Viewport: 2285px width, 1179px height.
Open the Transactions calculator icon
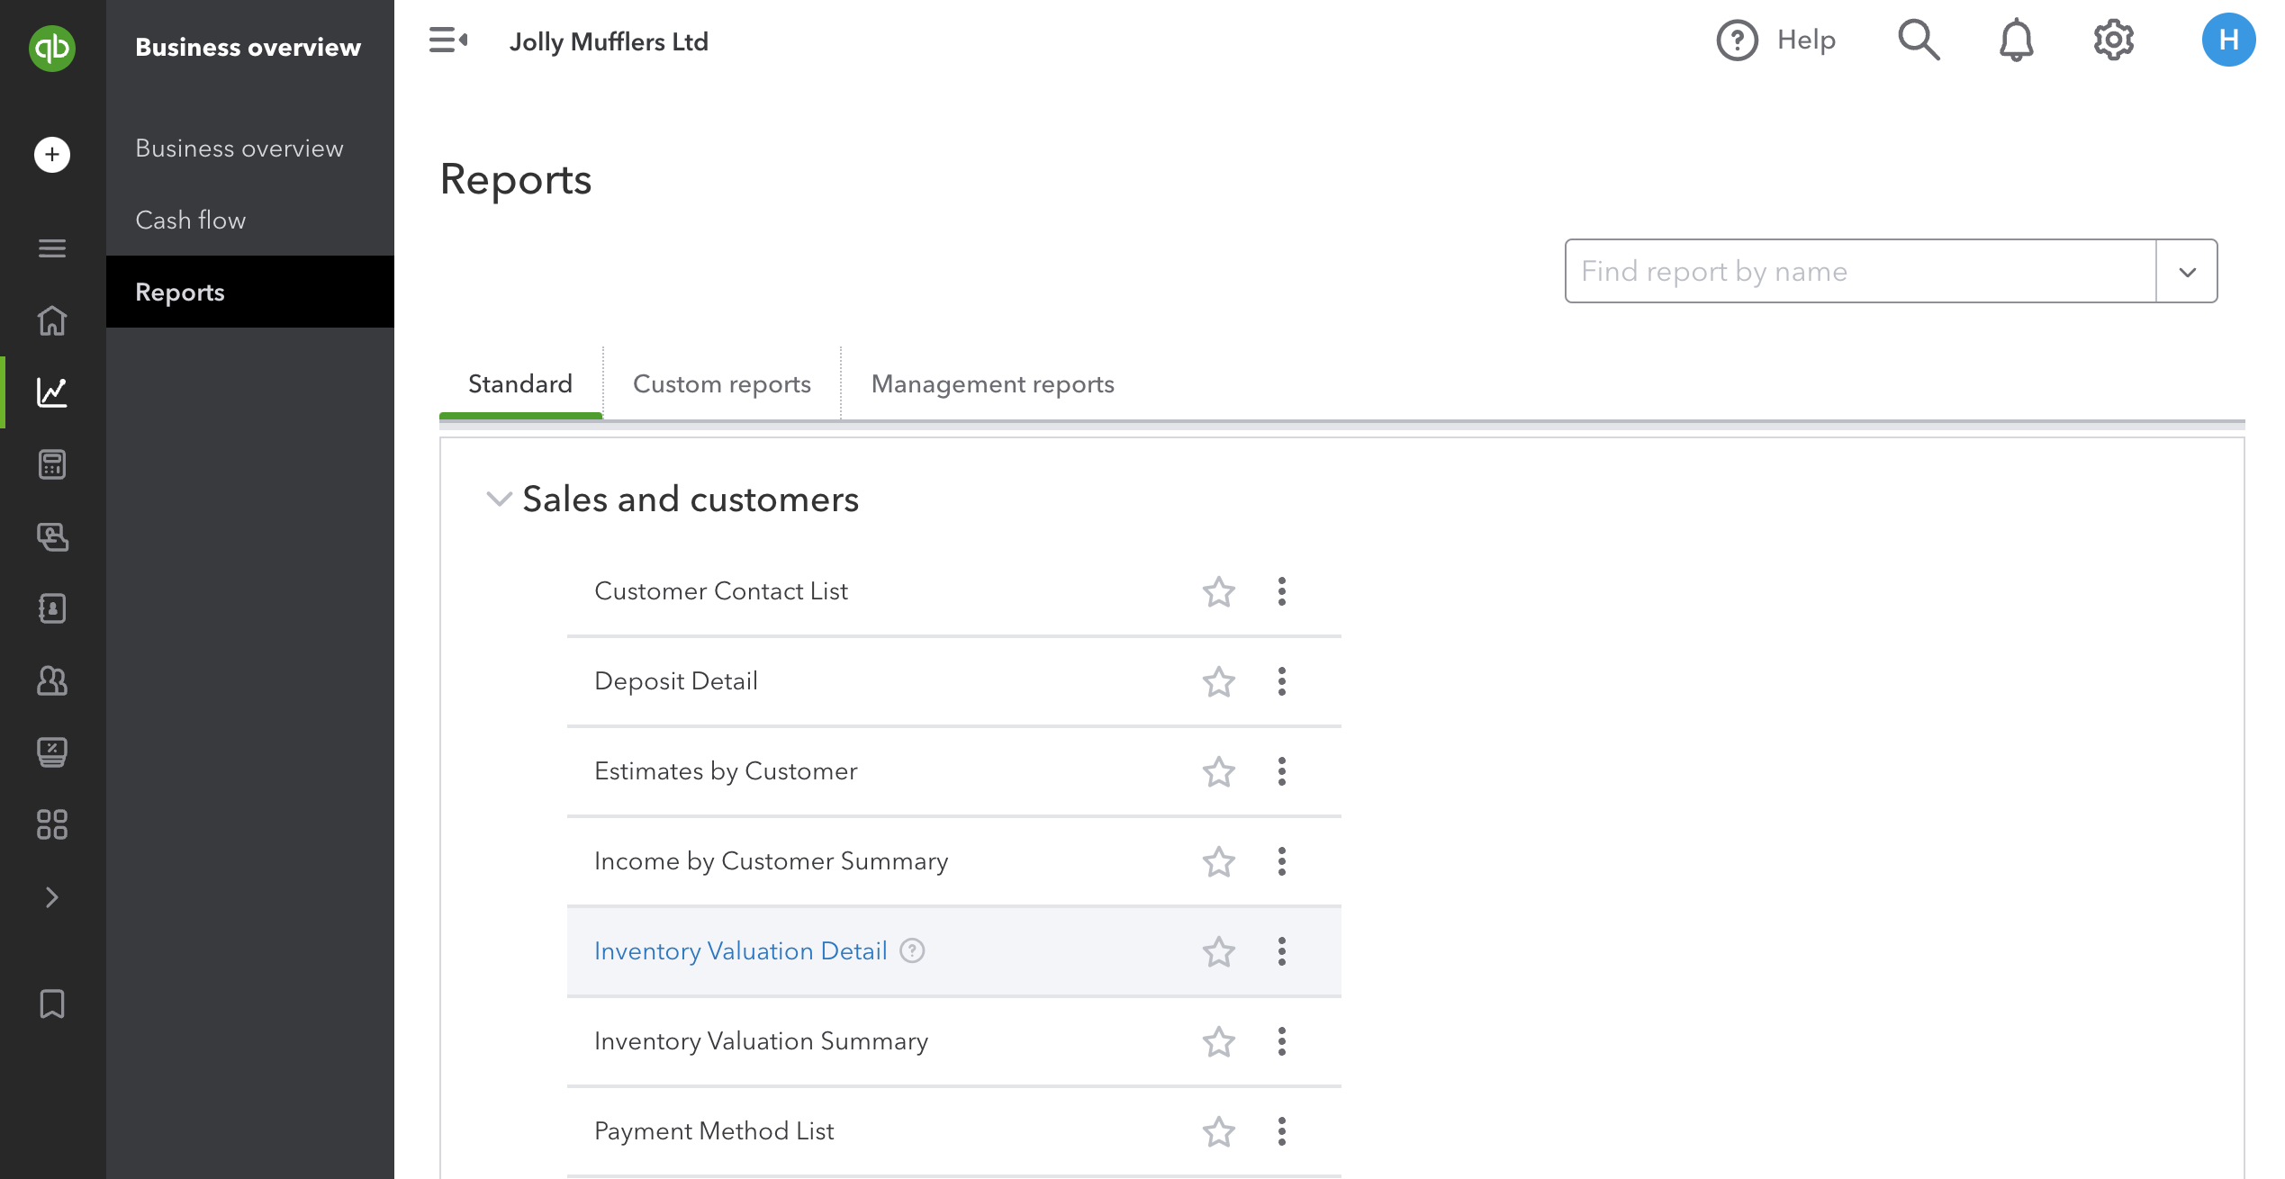51,464
